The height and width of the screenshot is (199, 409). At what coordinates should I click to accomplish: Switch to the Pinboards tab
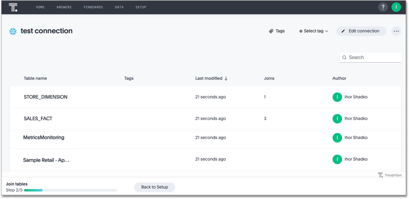[93, 7]
